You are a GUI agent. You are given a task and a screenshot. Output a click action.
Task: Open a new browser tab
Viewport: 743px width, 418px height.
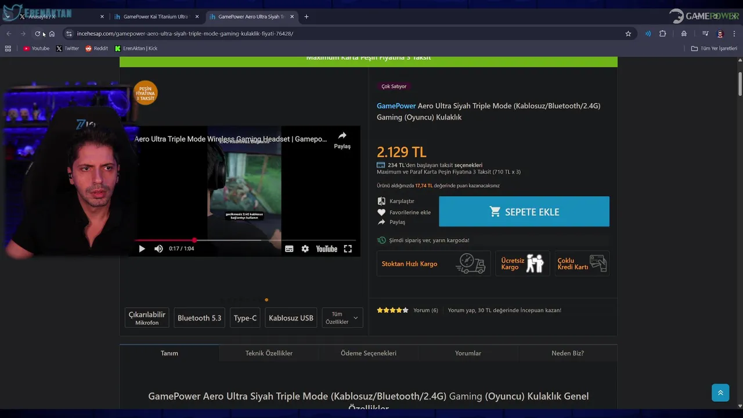[x=306, y=17]
